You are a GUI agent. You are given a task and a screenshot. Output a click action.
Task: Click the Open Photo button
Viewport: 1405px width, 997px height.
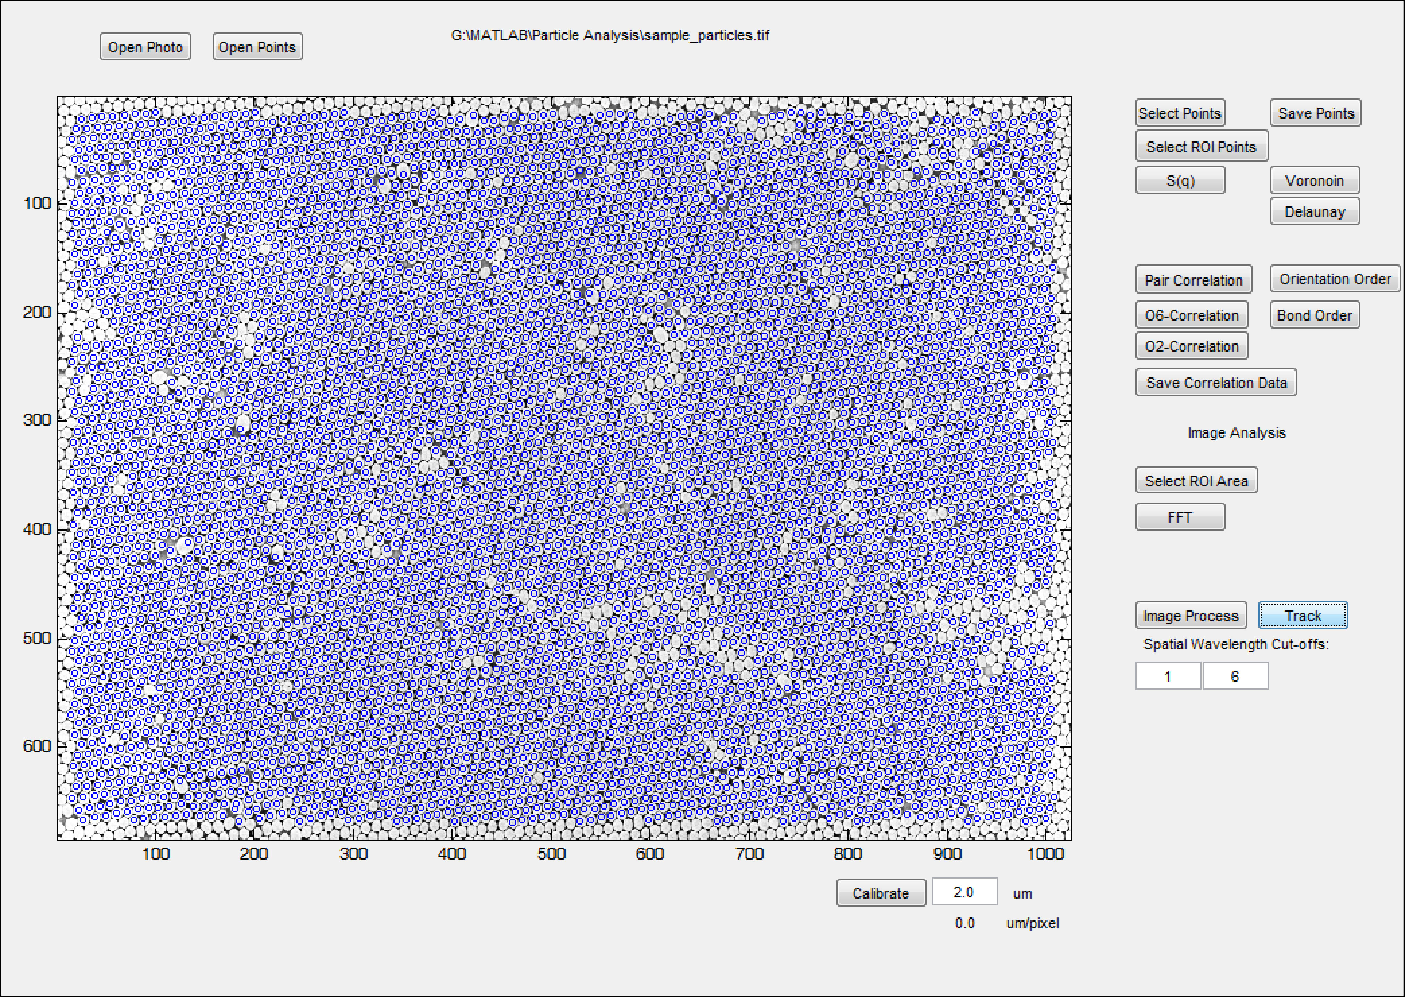coord(145,47)
